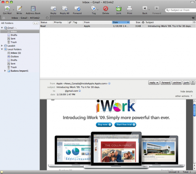Screen dimensions: 196x174
Task: Click the delete trash icon in header
Action: click(x=193, y=83)
